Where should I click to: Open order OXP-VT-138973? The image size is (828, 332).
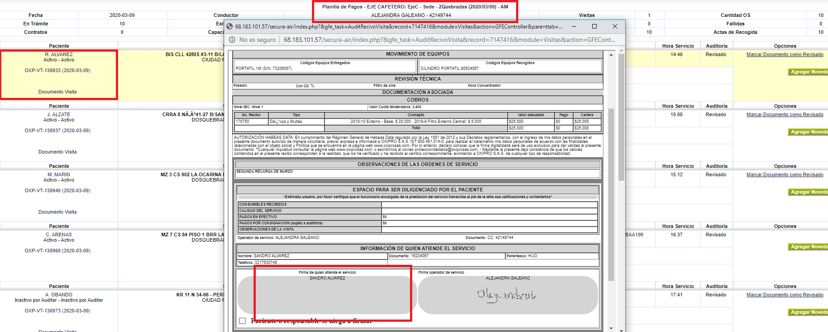point(57,311)
